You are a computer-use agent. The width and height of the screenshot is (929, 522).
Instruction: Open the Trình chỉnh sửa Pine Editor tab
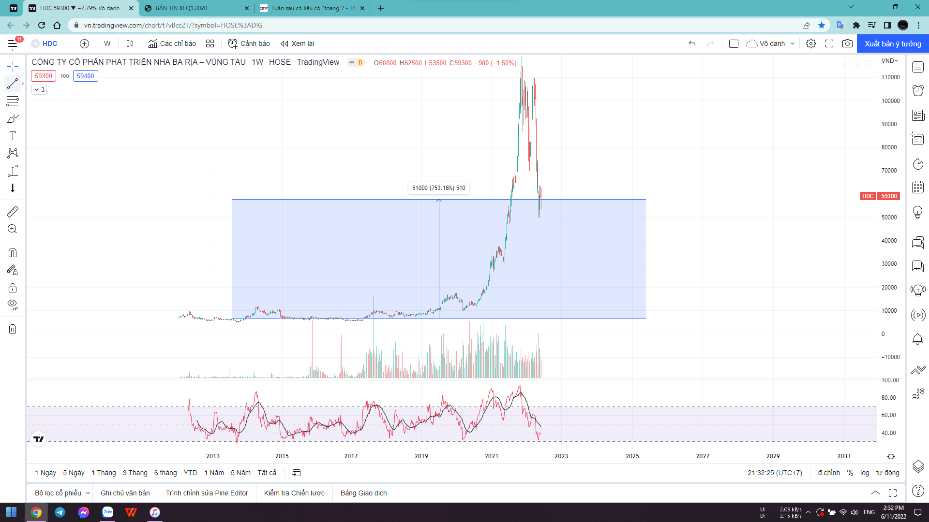coord(207,493)
